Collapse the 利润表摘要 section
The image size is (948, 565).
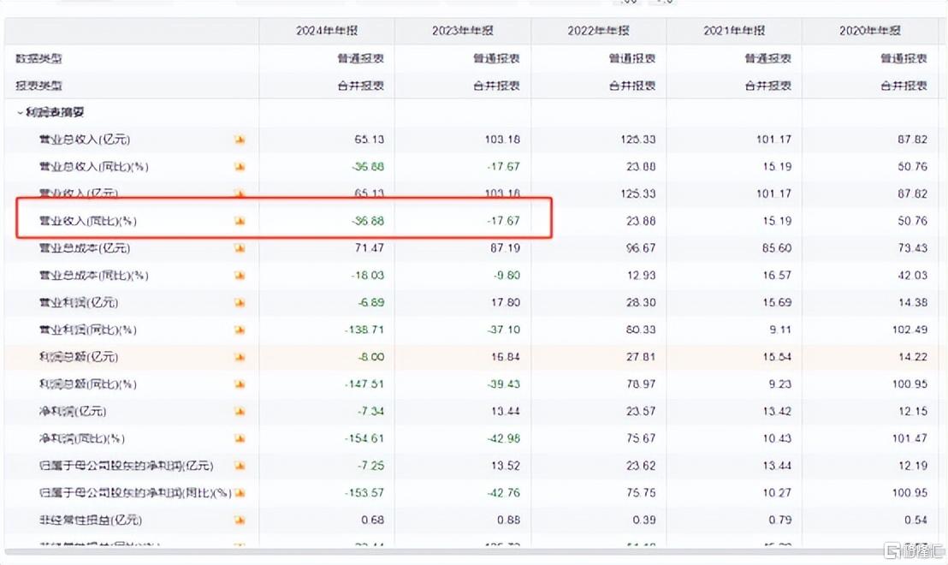click(20, 112)
